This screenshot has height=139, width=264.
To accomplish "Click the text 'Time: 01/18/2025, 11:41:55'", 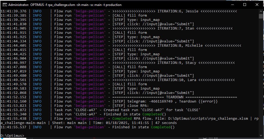I will tap(121, 123).
